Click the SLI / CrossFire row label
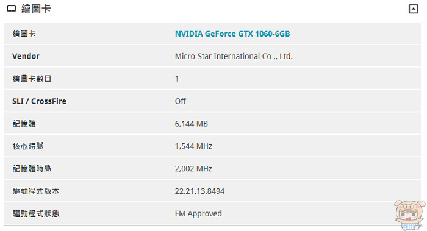Image resolution: width=427 pixels, height=231 pixels. point(39,101)
